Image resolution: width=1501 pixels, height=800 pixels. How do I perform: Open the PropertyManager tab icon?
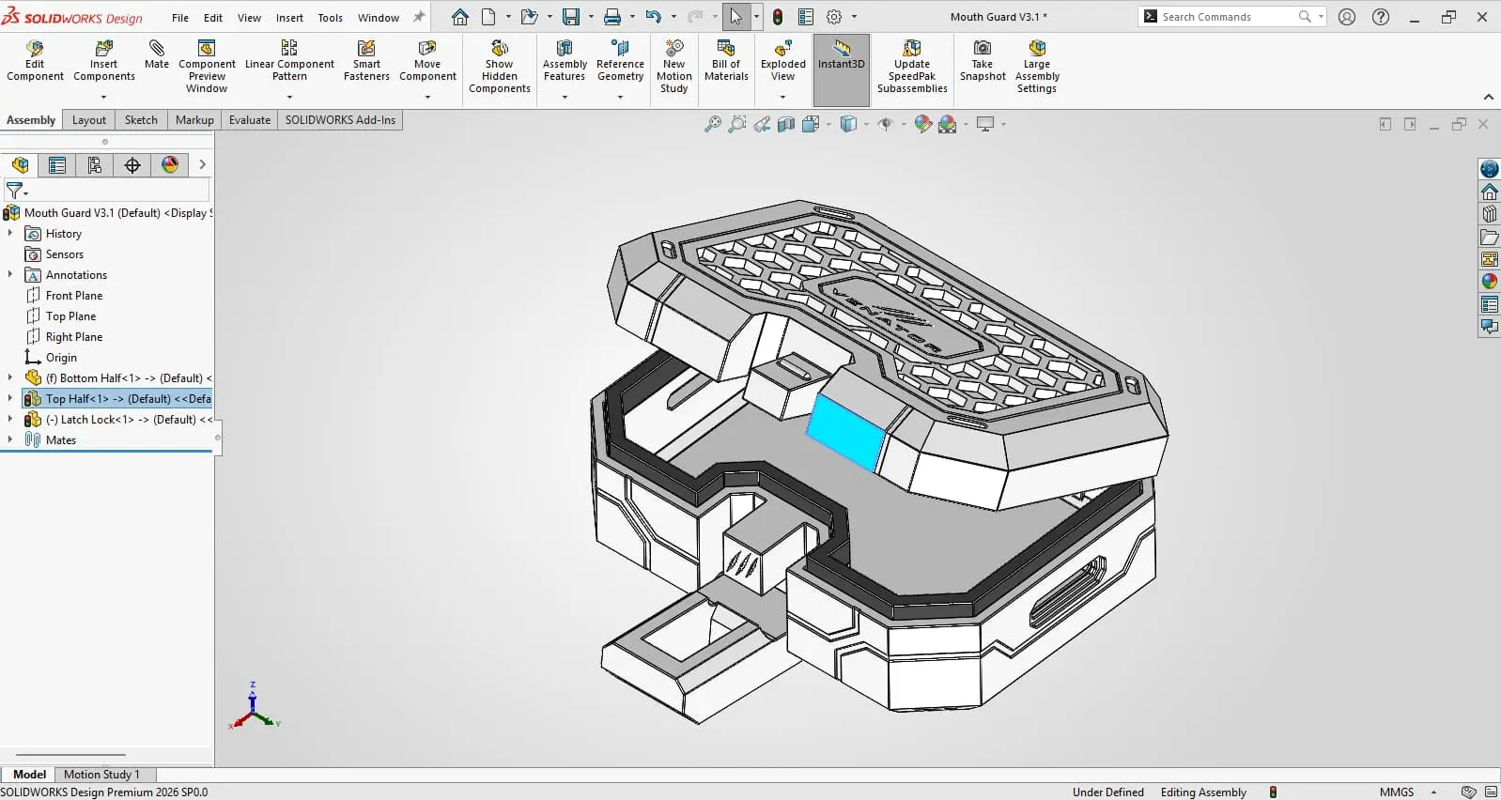[57, 165]
